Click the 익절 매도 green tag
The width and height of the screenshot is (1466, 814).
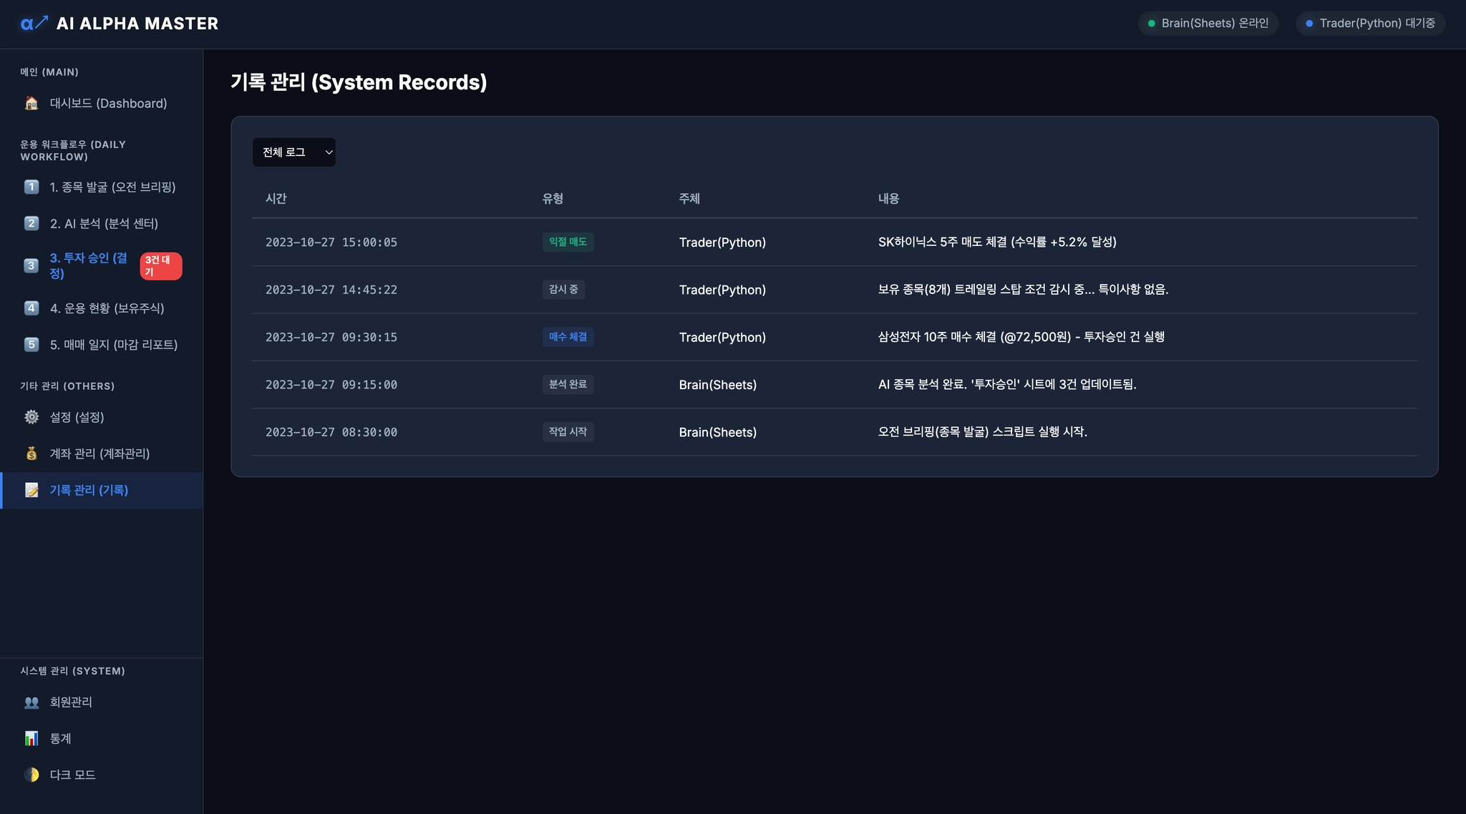point(567,242)
